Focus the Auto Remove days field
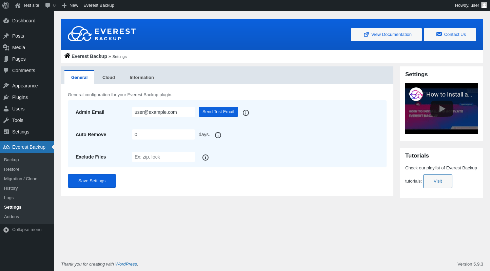 [163, 134]
